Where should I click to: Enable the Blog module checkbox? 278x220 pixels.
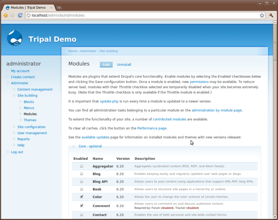[x=81, y=174]
